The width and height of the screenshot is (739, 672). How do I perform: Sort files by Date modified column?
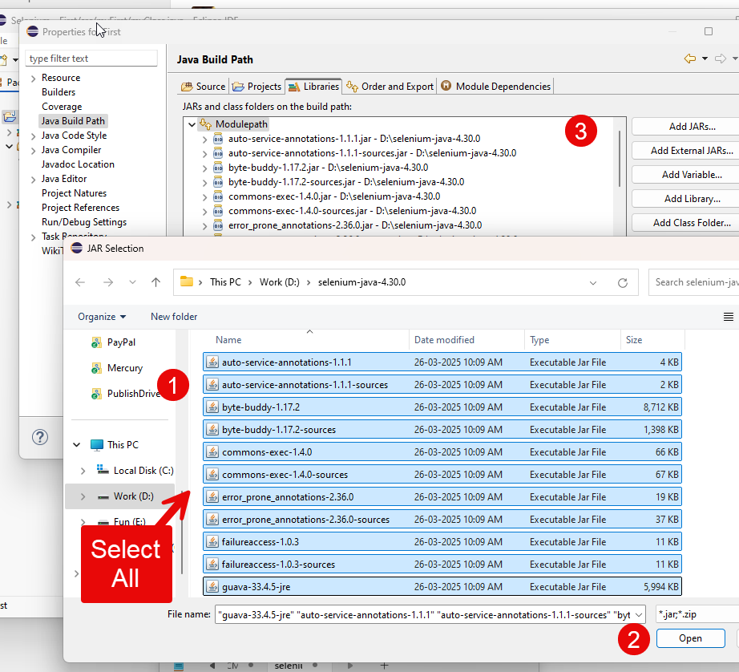pos(444,340)
